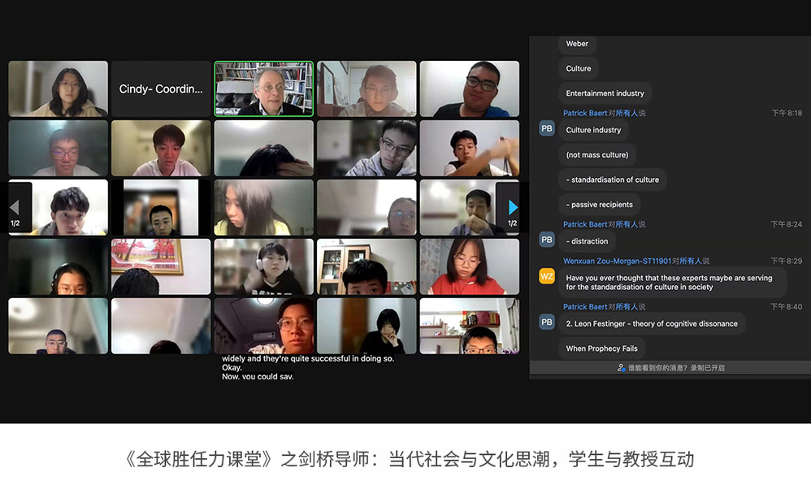Click PB avatar next to distraction message
Screen dimensions: 811x498
point(547,240)
